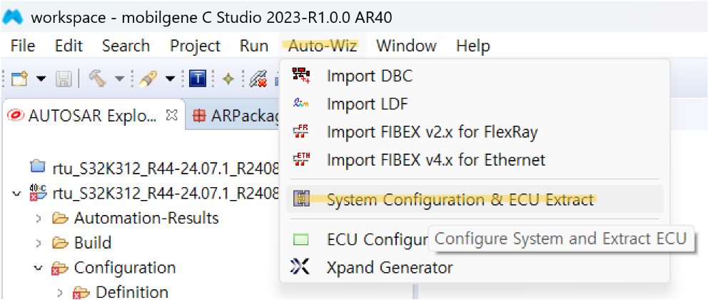The width and height of the screenshot is (708, 300).
Task: Click the hammer build toolbar icon
Action: (x=98, y=79)
